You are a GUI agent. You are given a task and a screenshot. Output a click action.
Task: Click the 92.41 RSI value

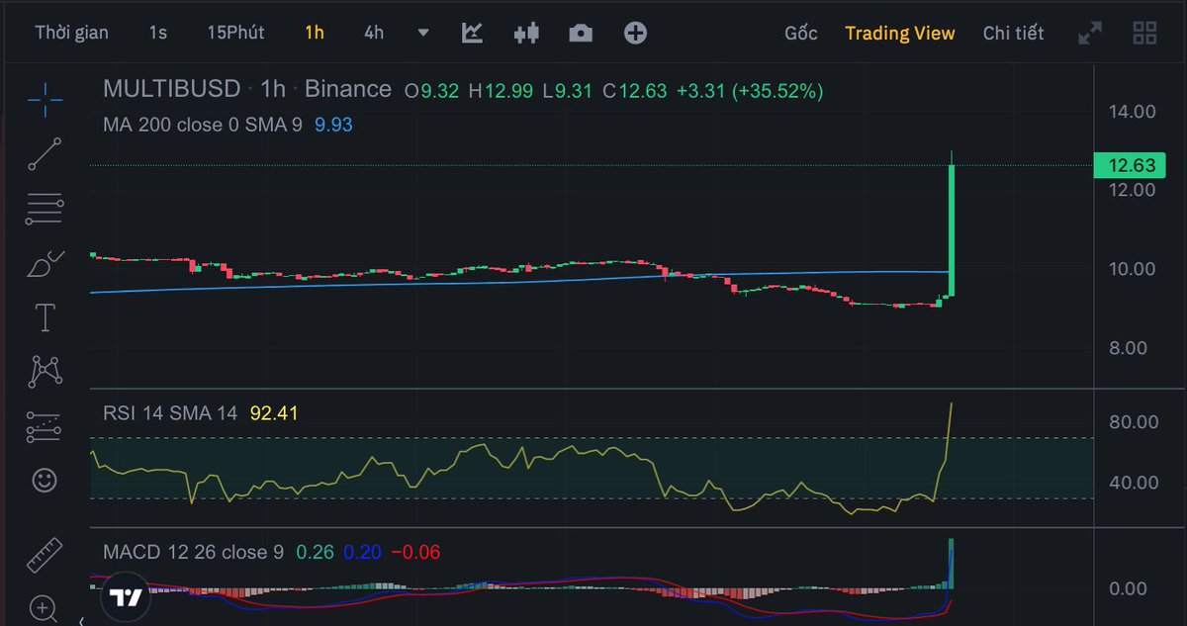click(x=274, y=413)
